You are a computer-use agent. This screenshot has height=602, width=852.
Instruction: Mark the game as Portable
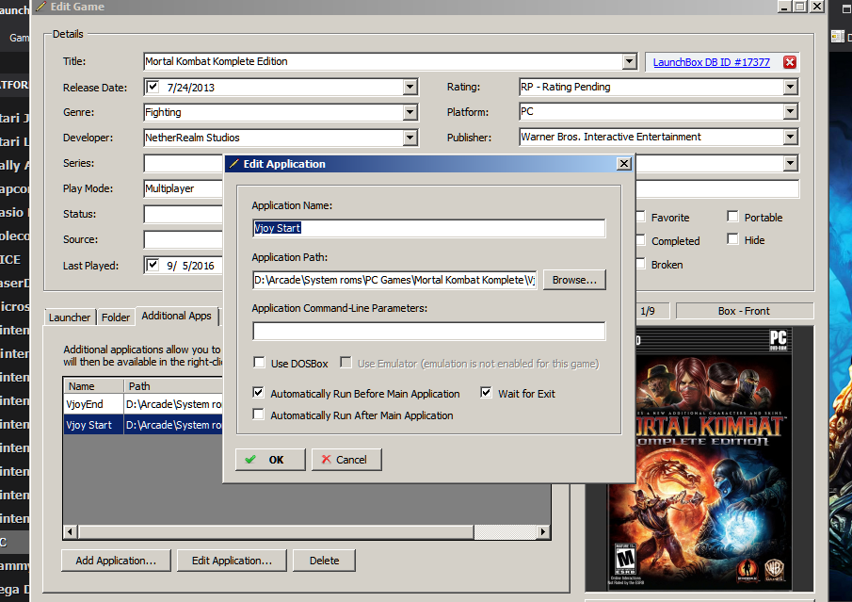(733, 217)
